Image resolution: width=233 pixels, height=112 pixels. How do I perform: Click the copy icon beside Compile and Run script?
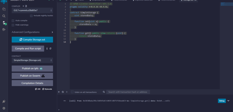click(x=51, y=49)
